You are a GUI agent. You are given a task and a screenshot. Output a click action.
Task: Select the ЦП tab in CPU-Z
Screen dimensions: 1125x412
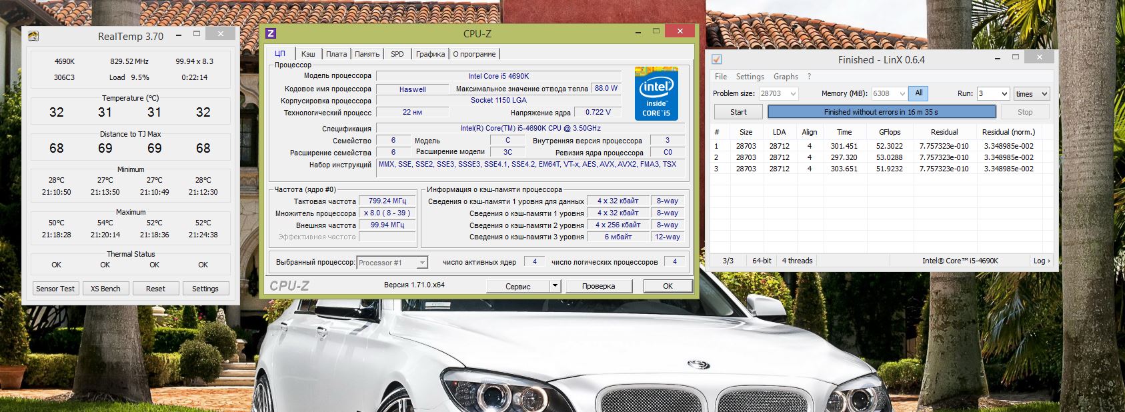[x=280, y=53]
